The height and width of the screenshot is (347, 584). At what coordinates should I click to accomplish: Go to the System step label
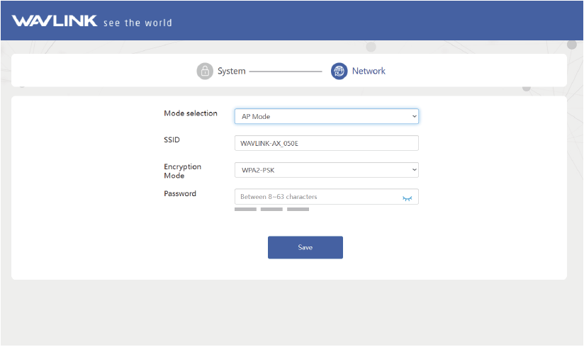[231, 71]
